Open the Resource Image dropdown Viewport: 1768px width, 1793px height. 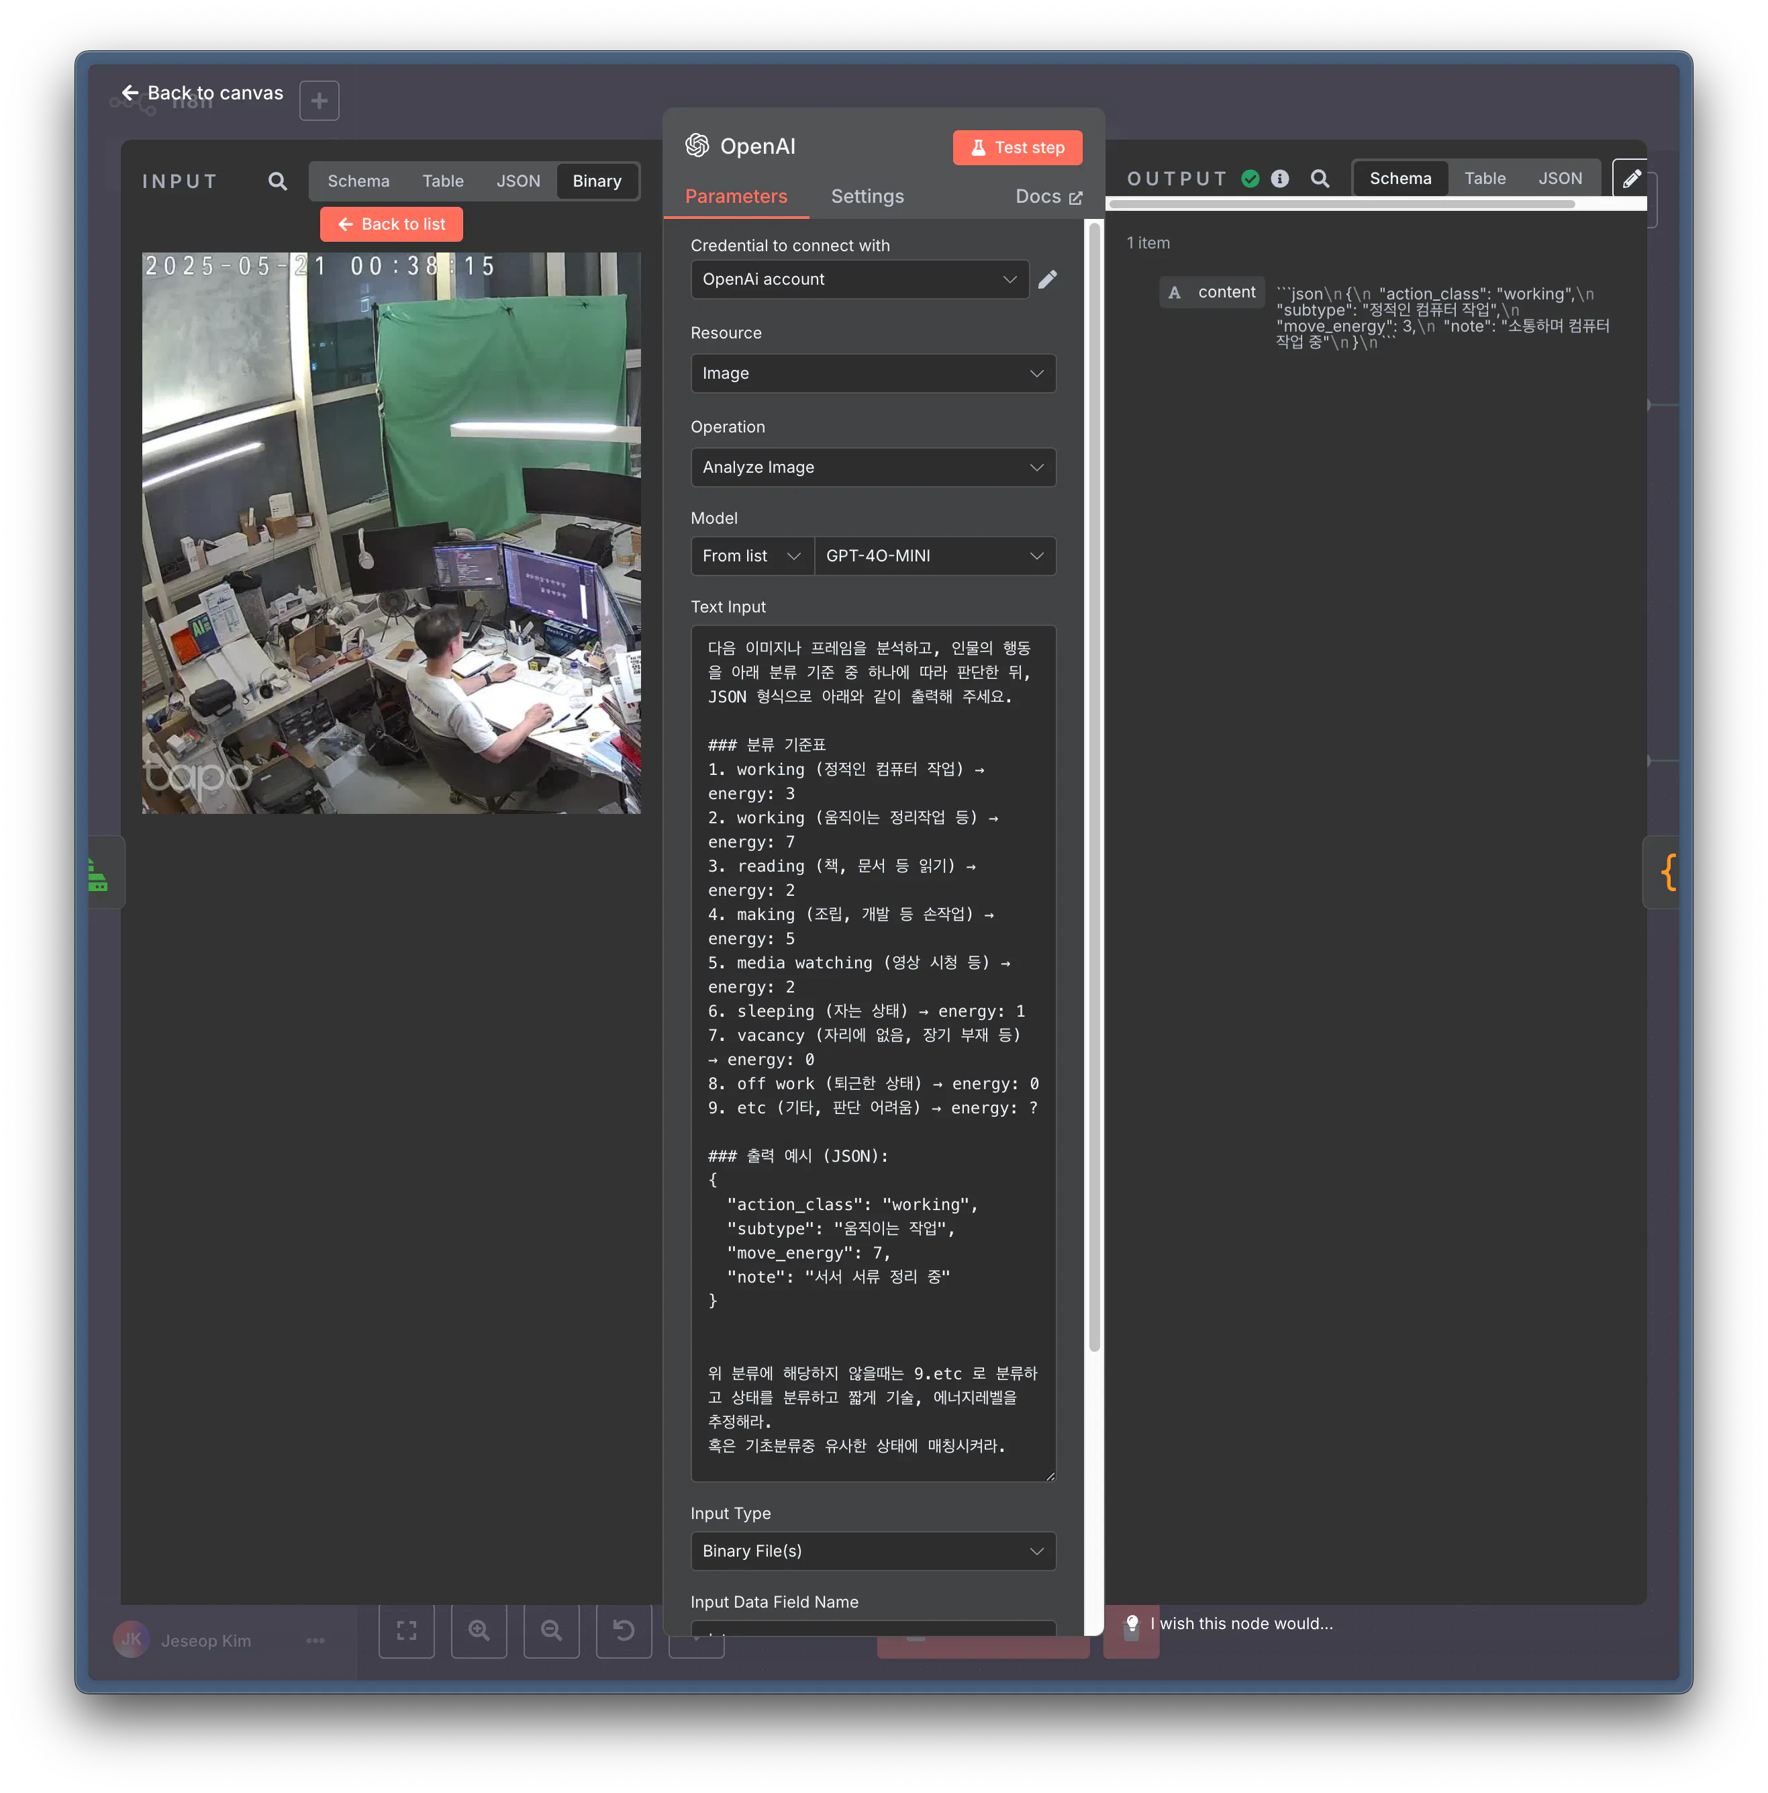[873, 373]
